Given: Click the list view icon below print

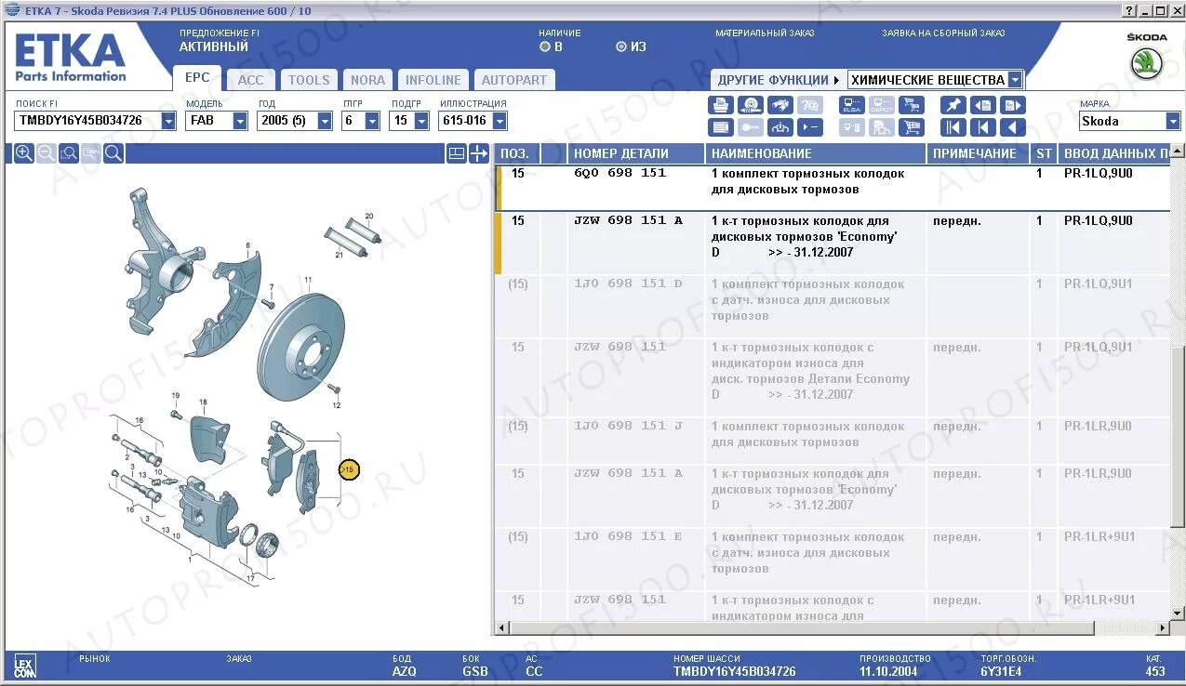Looking at the screenshot, I should 720,128.
